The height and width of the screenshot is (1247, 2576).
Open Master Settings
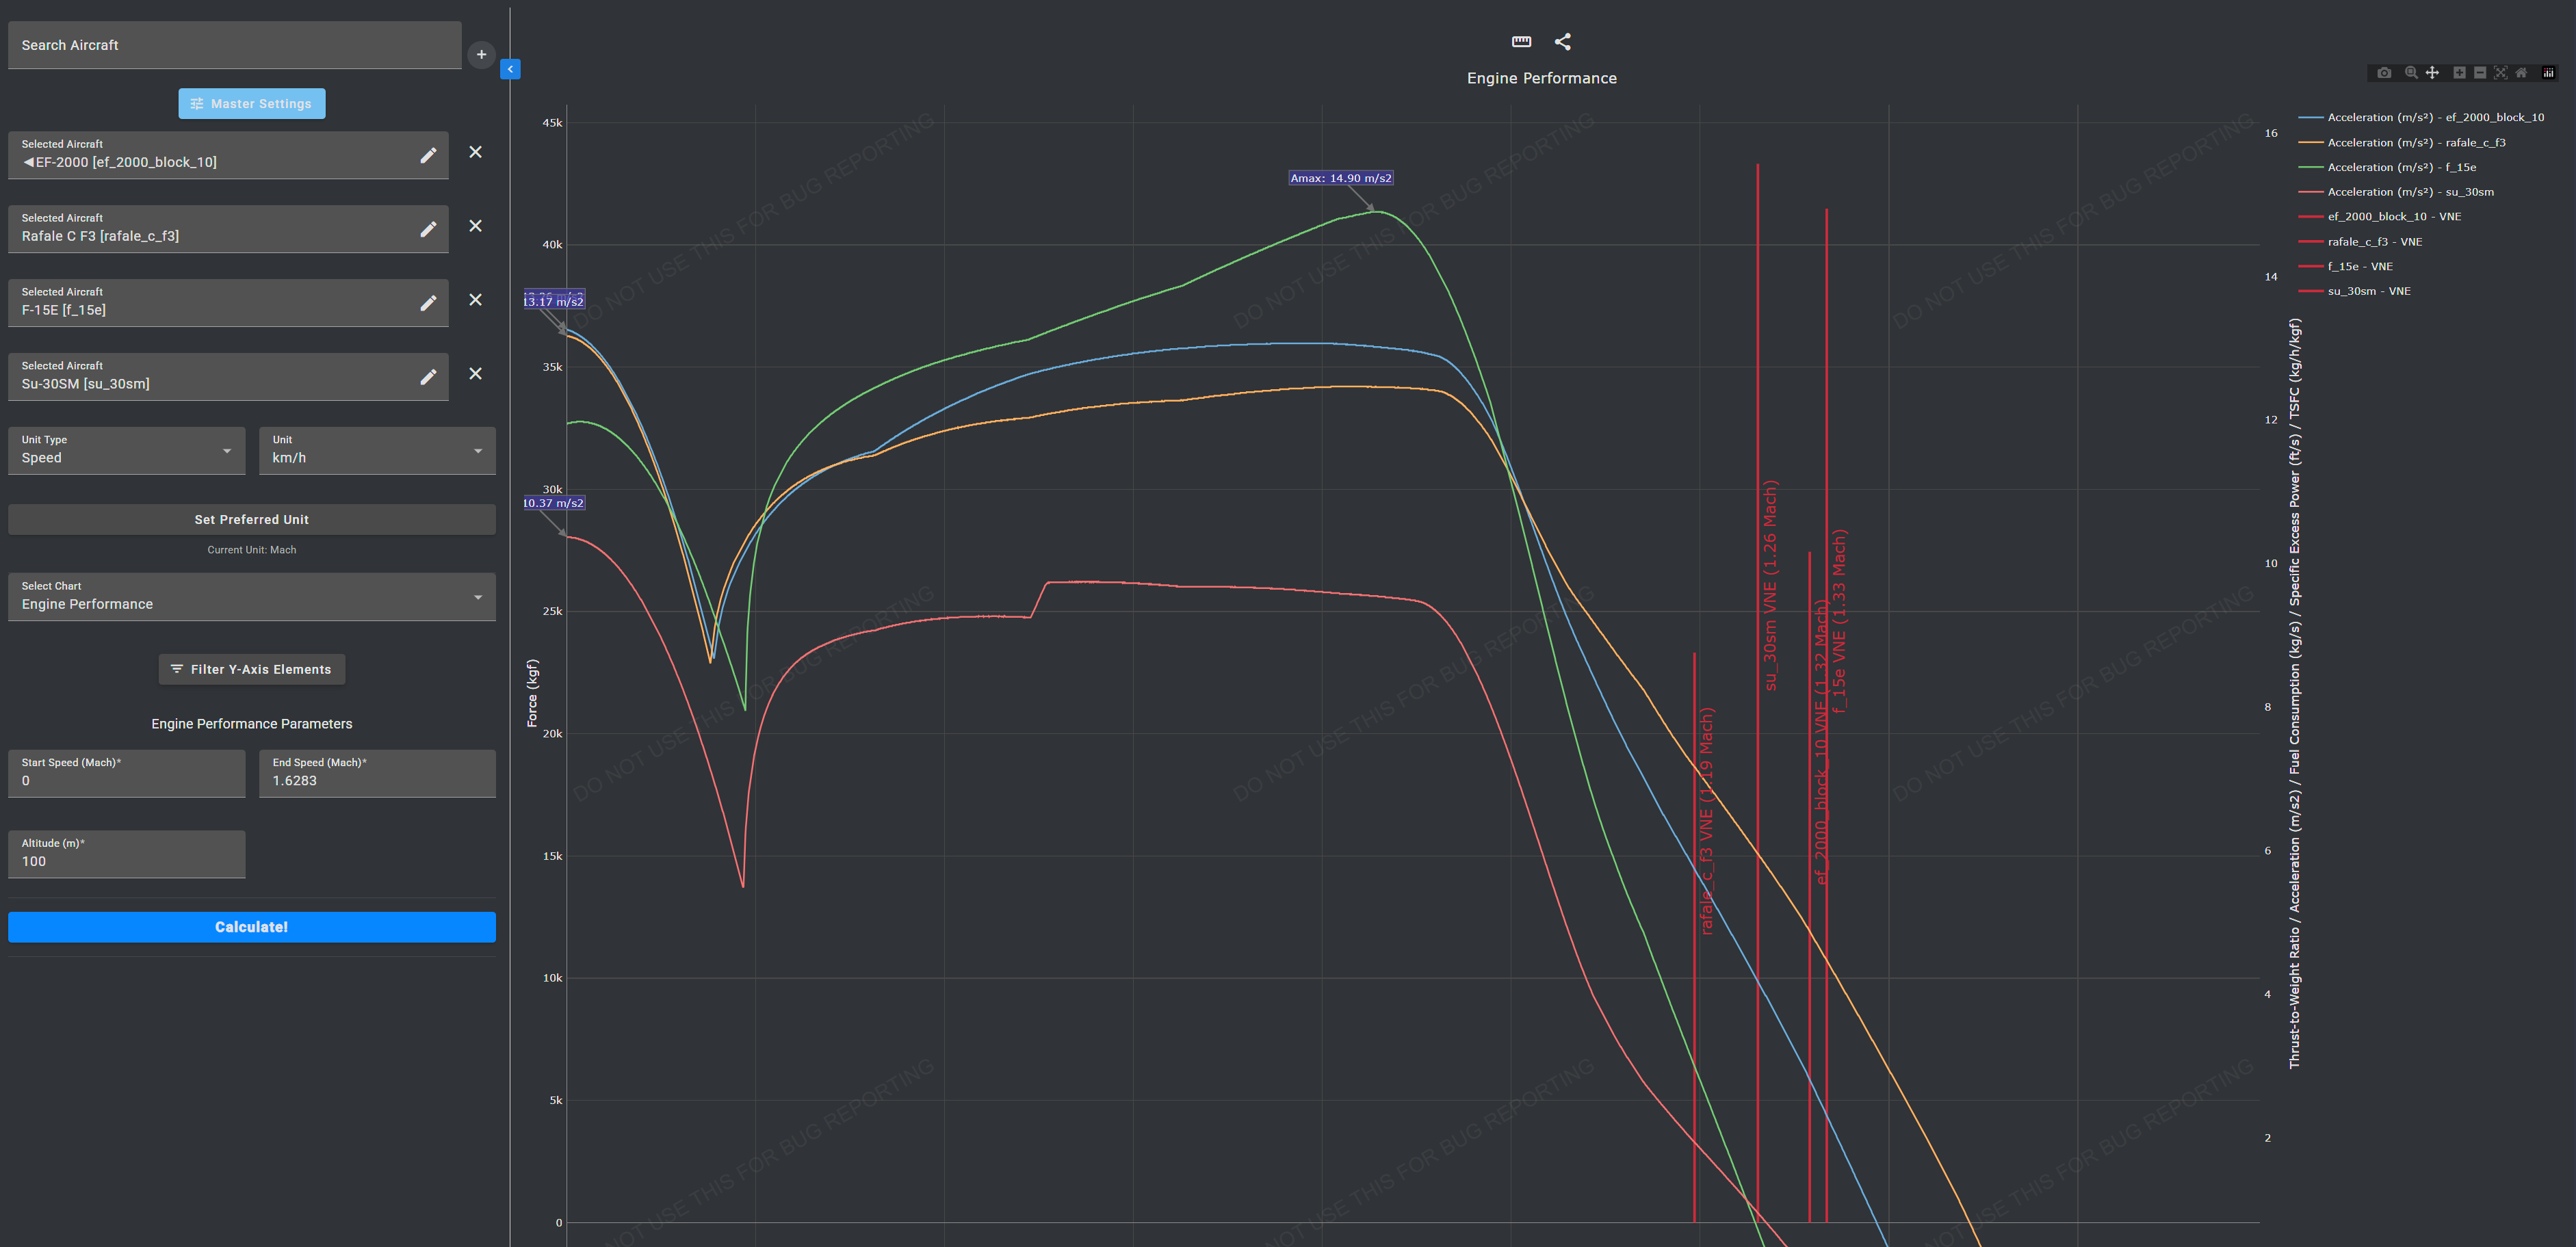tap(252, 104)
